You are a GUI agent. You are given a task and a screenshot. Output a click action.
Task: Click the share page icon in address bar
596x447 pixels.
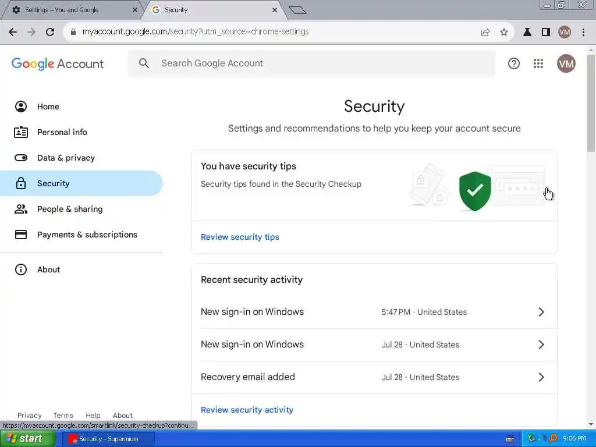pos(485,33)
